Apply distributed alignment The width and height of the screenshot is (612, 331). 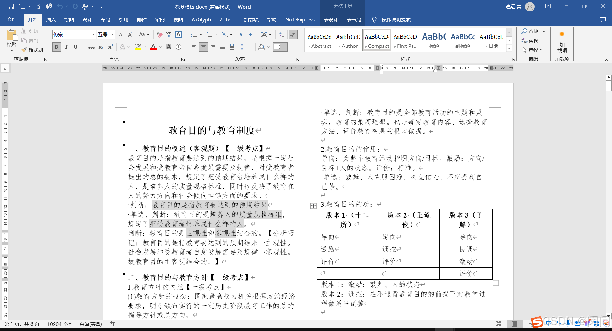click(232, 47)
